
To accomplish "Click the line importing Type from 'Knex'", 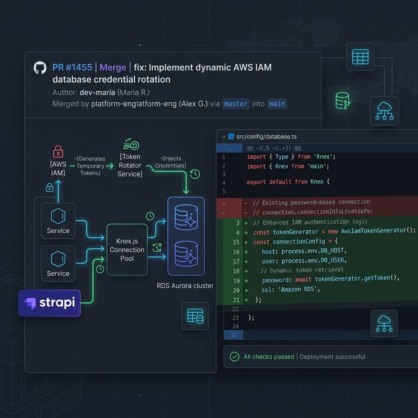I will click(x=291, y=157).
